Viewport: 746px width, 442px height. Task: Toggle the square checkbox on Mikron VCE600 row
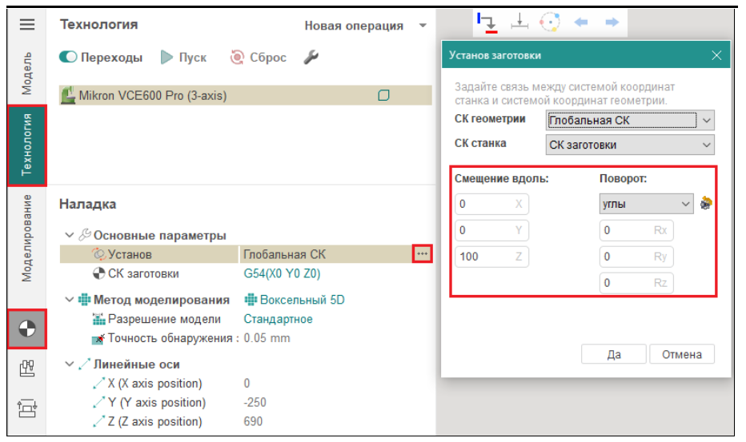pos(383,96)
